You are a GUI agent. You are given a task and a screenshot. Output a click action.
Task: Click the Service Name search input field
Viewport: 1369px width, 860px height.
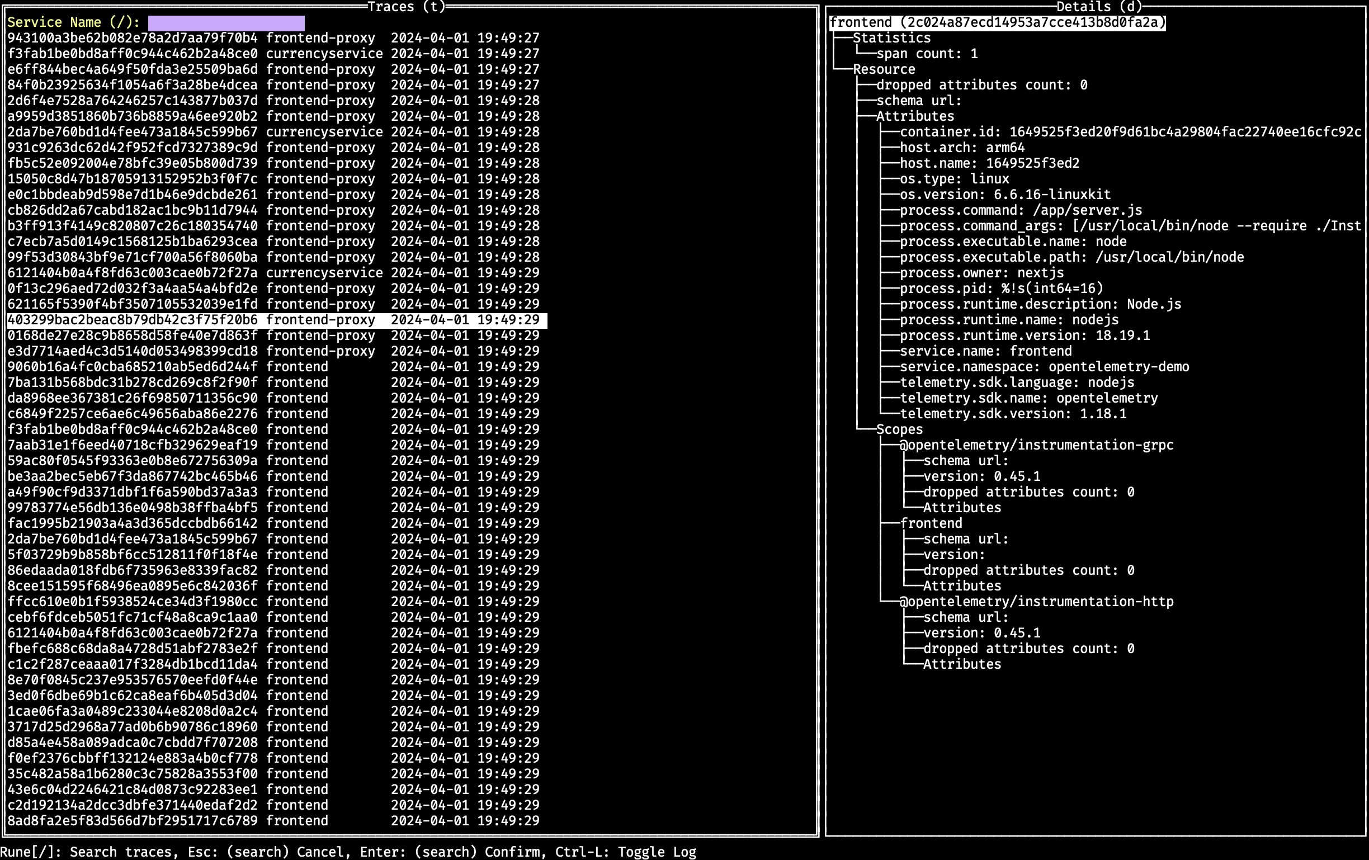[x=226, y=23]
